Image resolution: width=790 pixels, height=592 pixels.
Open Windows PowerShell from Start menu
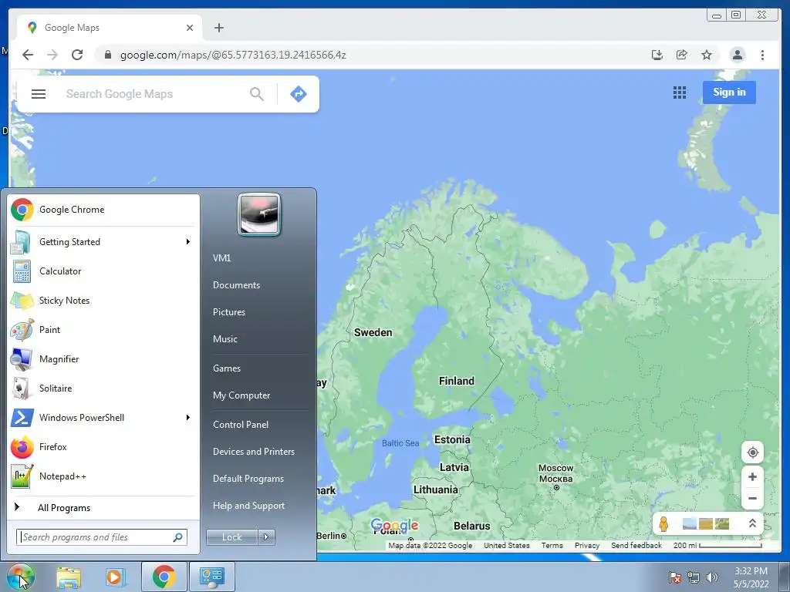pyautogui.click(x=103, y=418)
